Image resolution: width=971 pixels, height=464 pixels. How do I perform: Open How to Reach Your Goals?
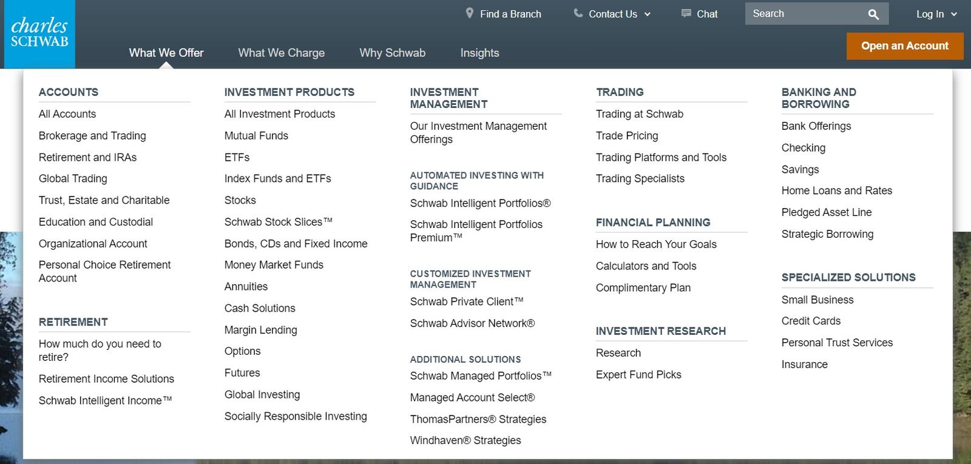656,244
